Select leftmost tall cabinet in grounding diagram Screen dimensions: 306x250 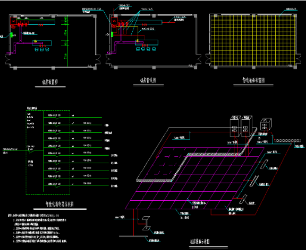235,126
